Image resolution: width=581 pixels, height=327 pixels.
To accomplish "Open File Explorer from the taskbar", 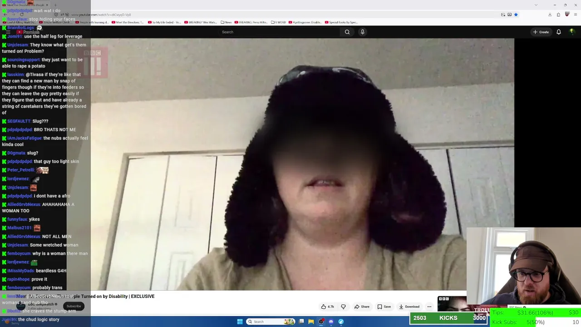I will pos(311,322).
